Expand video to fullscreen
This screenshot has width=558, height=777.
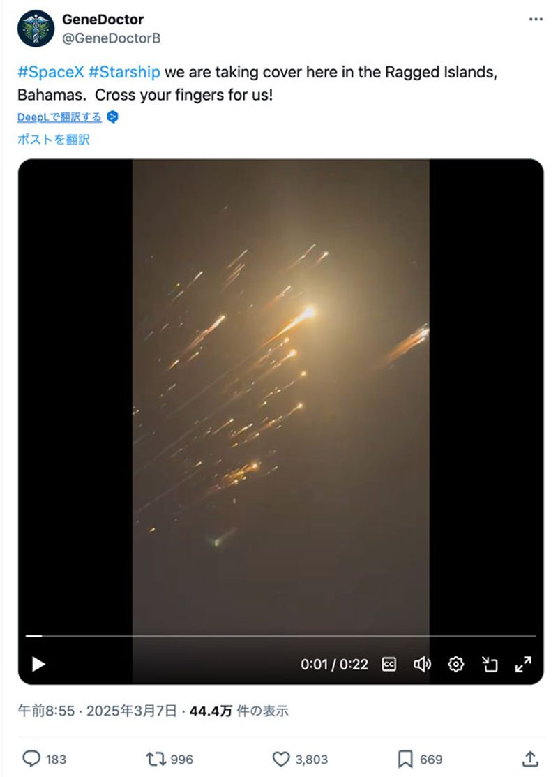(523, 664)
